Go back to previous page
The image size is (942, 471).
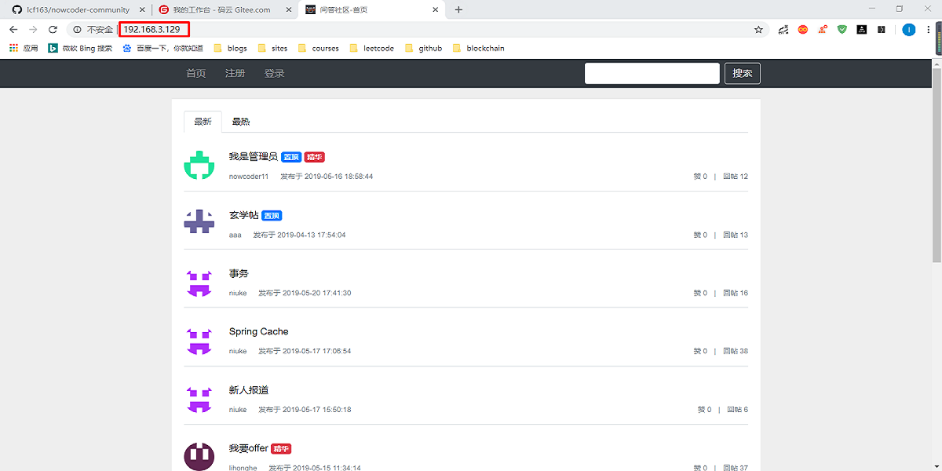pos(13,29)
